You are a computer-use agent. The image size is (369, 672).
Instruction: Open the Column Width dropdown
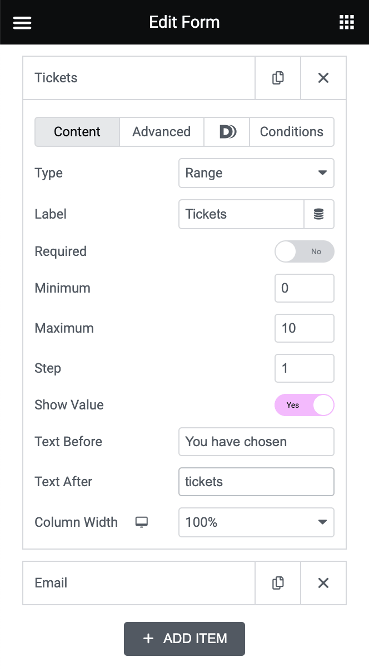coord(256,522)
